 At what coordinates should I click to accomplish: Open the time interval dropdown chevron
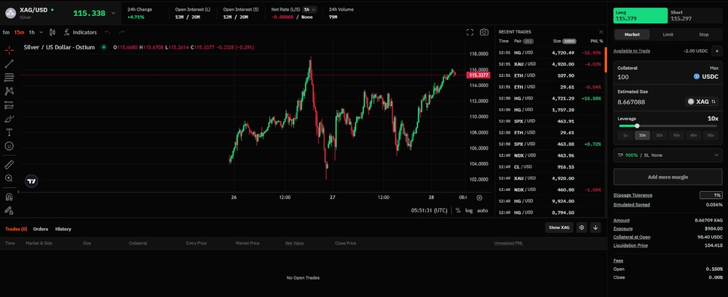41,32
